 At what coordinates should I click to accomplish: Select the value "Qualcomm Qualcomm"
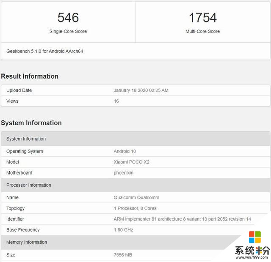click(136, 197)
